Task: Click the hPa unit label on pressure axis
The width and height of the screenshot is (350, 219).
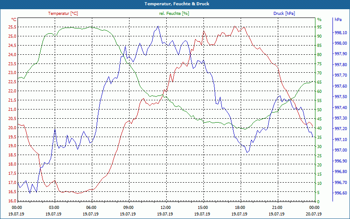Action: coord(338,20)
